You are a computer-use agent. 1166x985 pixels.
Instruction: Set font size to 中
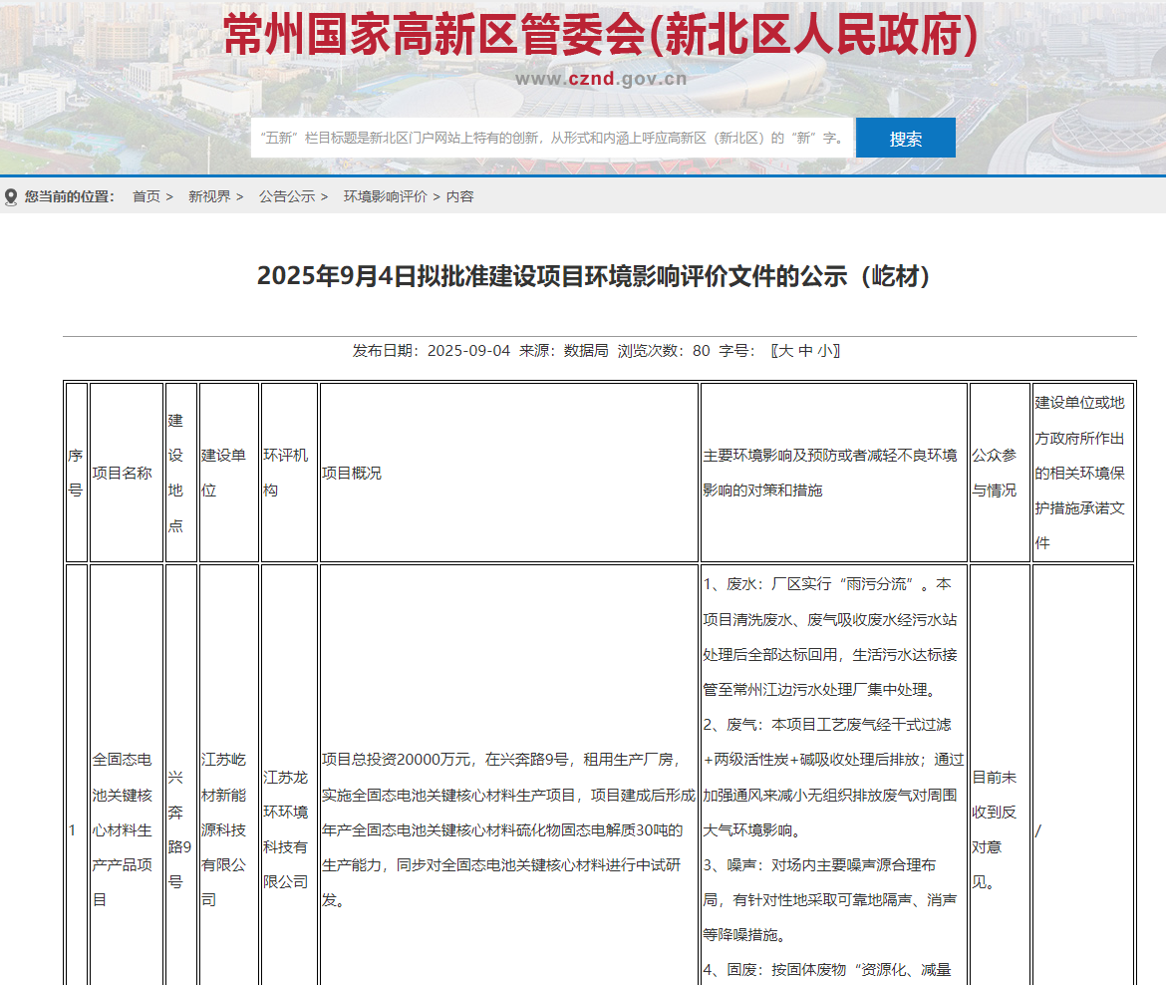tap(805, 350)
